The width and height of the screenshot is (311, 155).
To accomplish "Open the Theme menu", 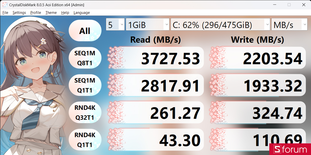I will [x=51, y=12].
